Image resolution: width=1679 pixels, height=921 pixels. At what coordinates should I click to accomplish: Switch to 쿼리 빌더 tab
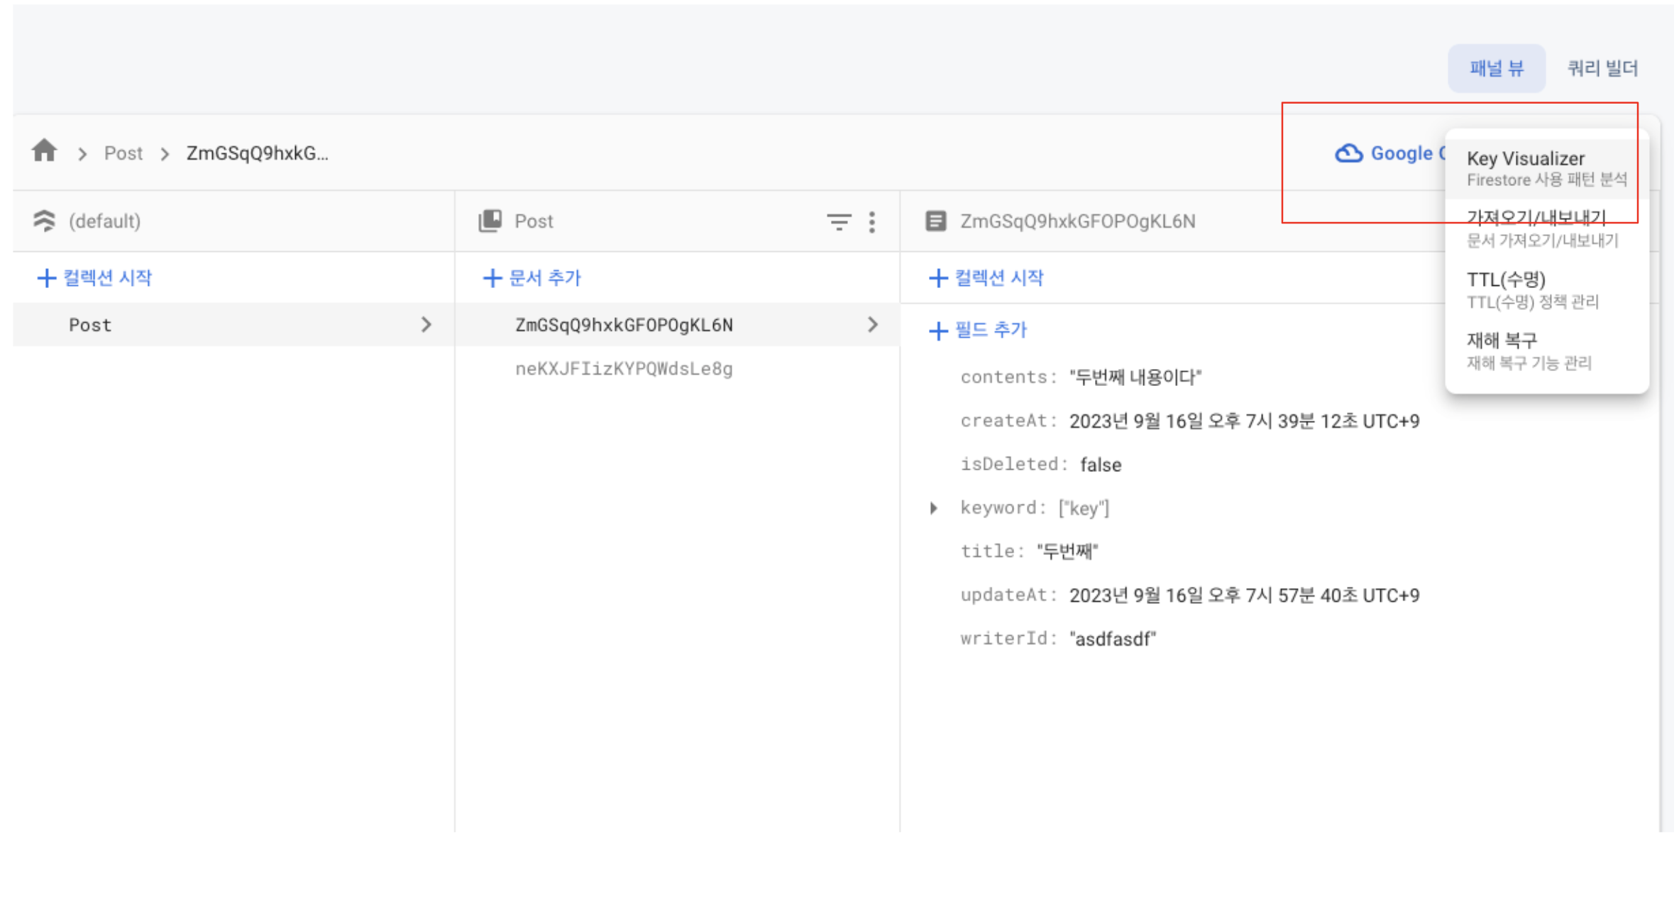tap(1602, 68)
